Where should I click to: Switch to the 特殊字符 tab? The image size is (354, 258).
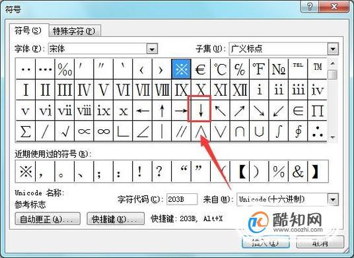(74, 31)
